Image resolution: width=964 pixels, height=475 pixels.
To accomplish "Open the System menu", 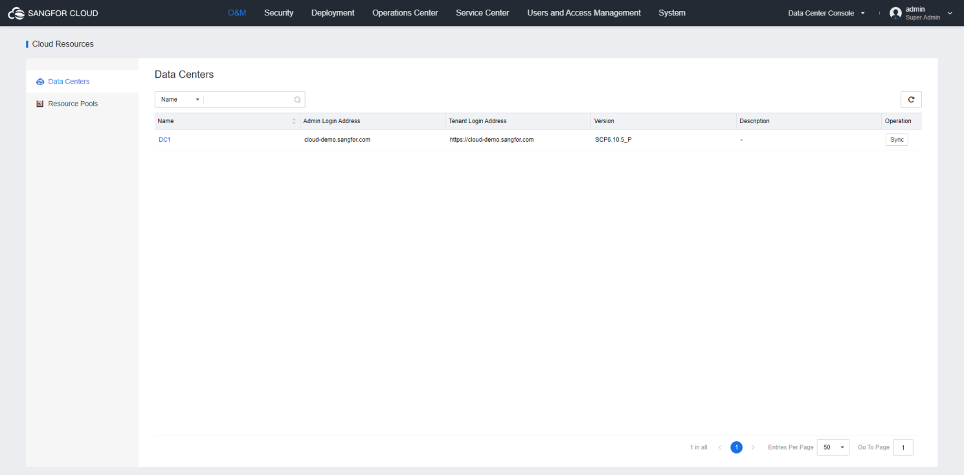I will point(672,13).
